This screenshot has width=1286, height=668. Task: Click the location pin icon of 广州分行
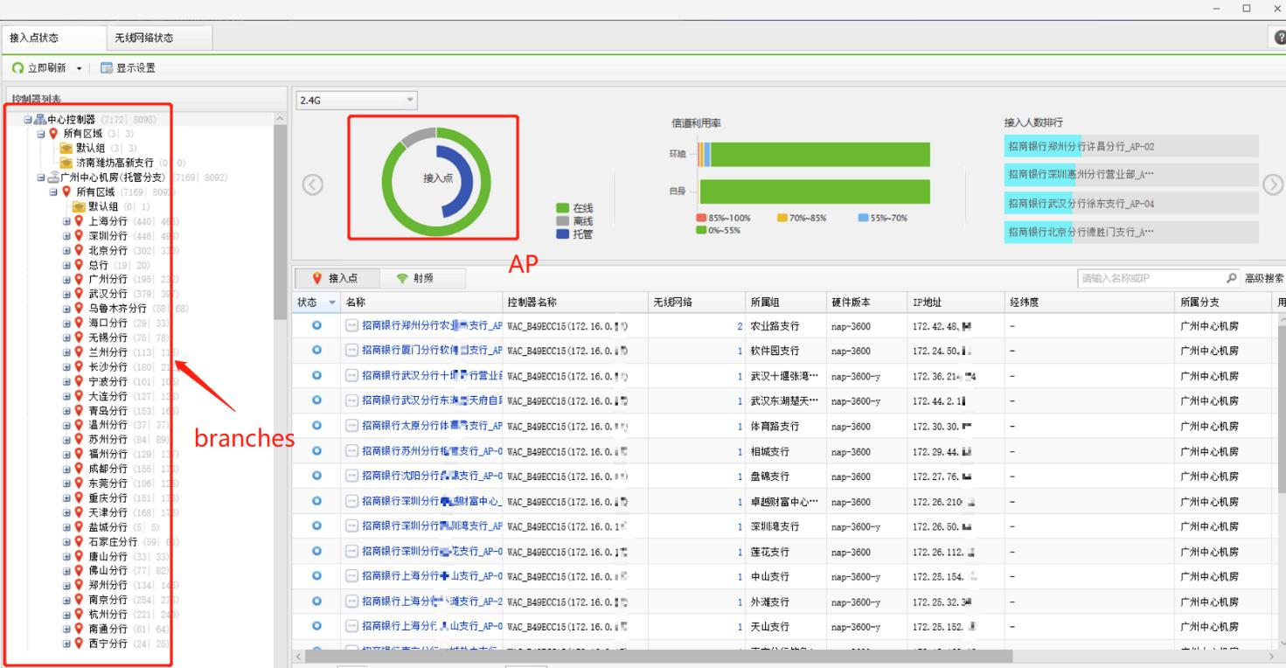coord(79,279)
